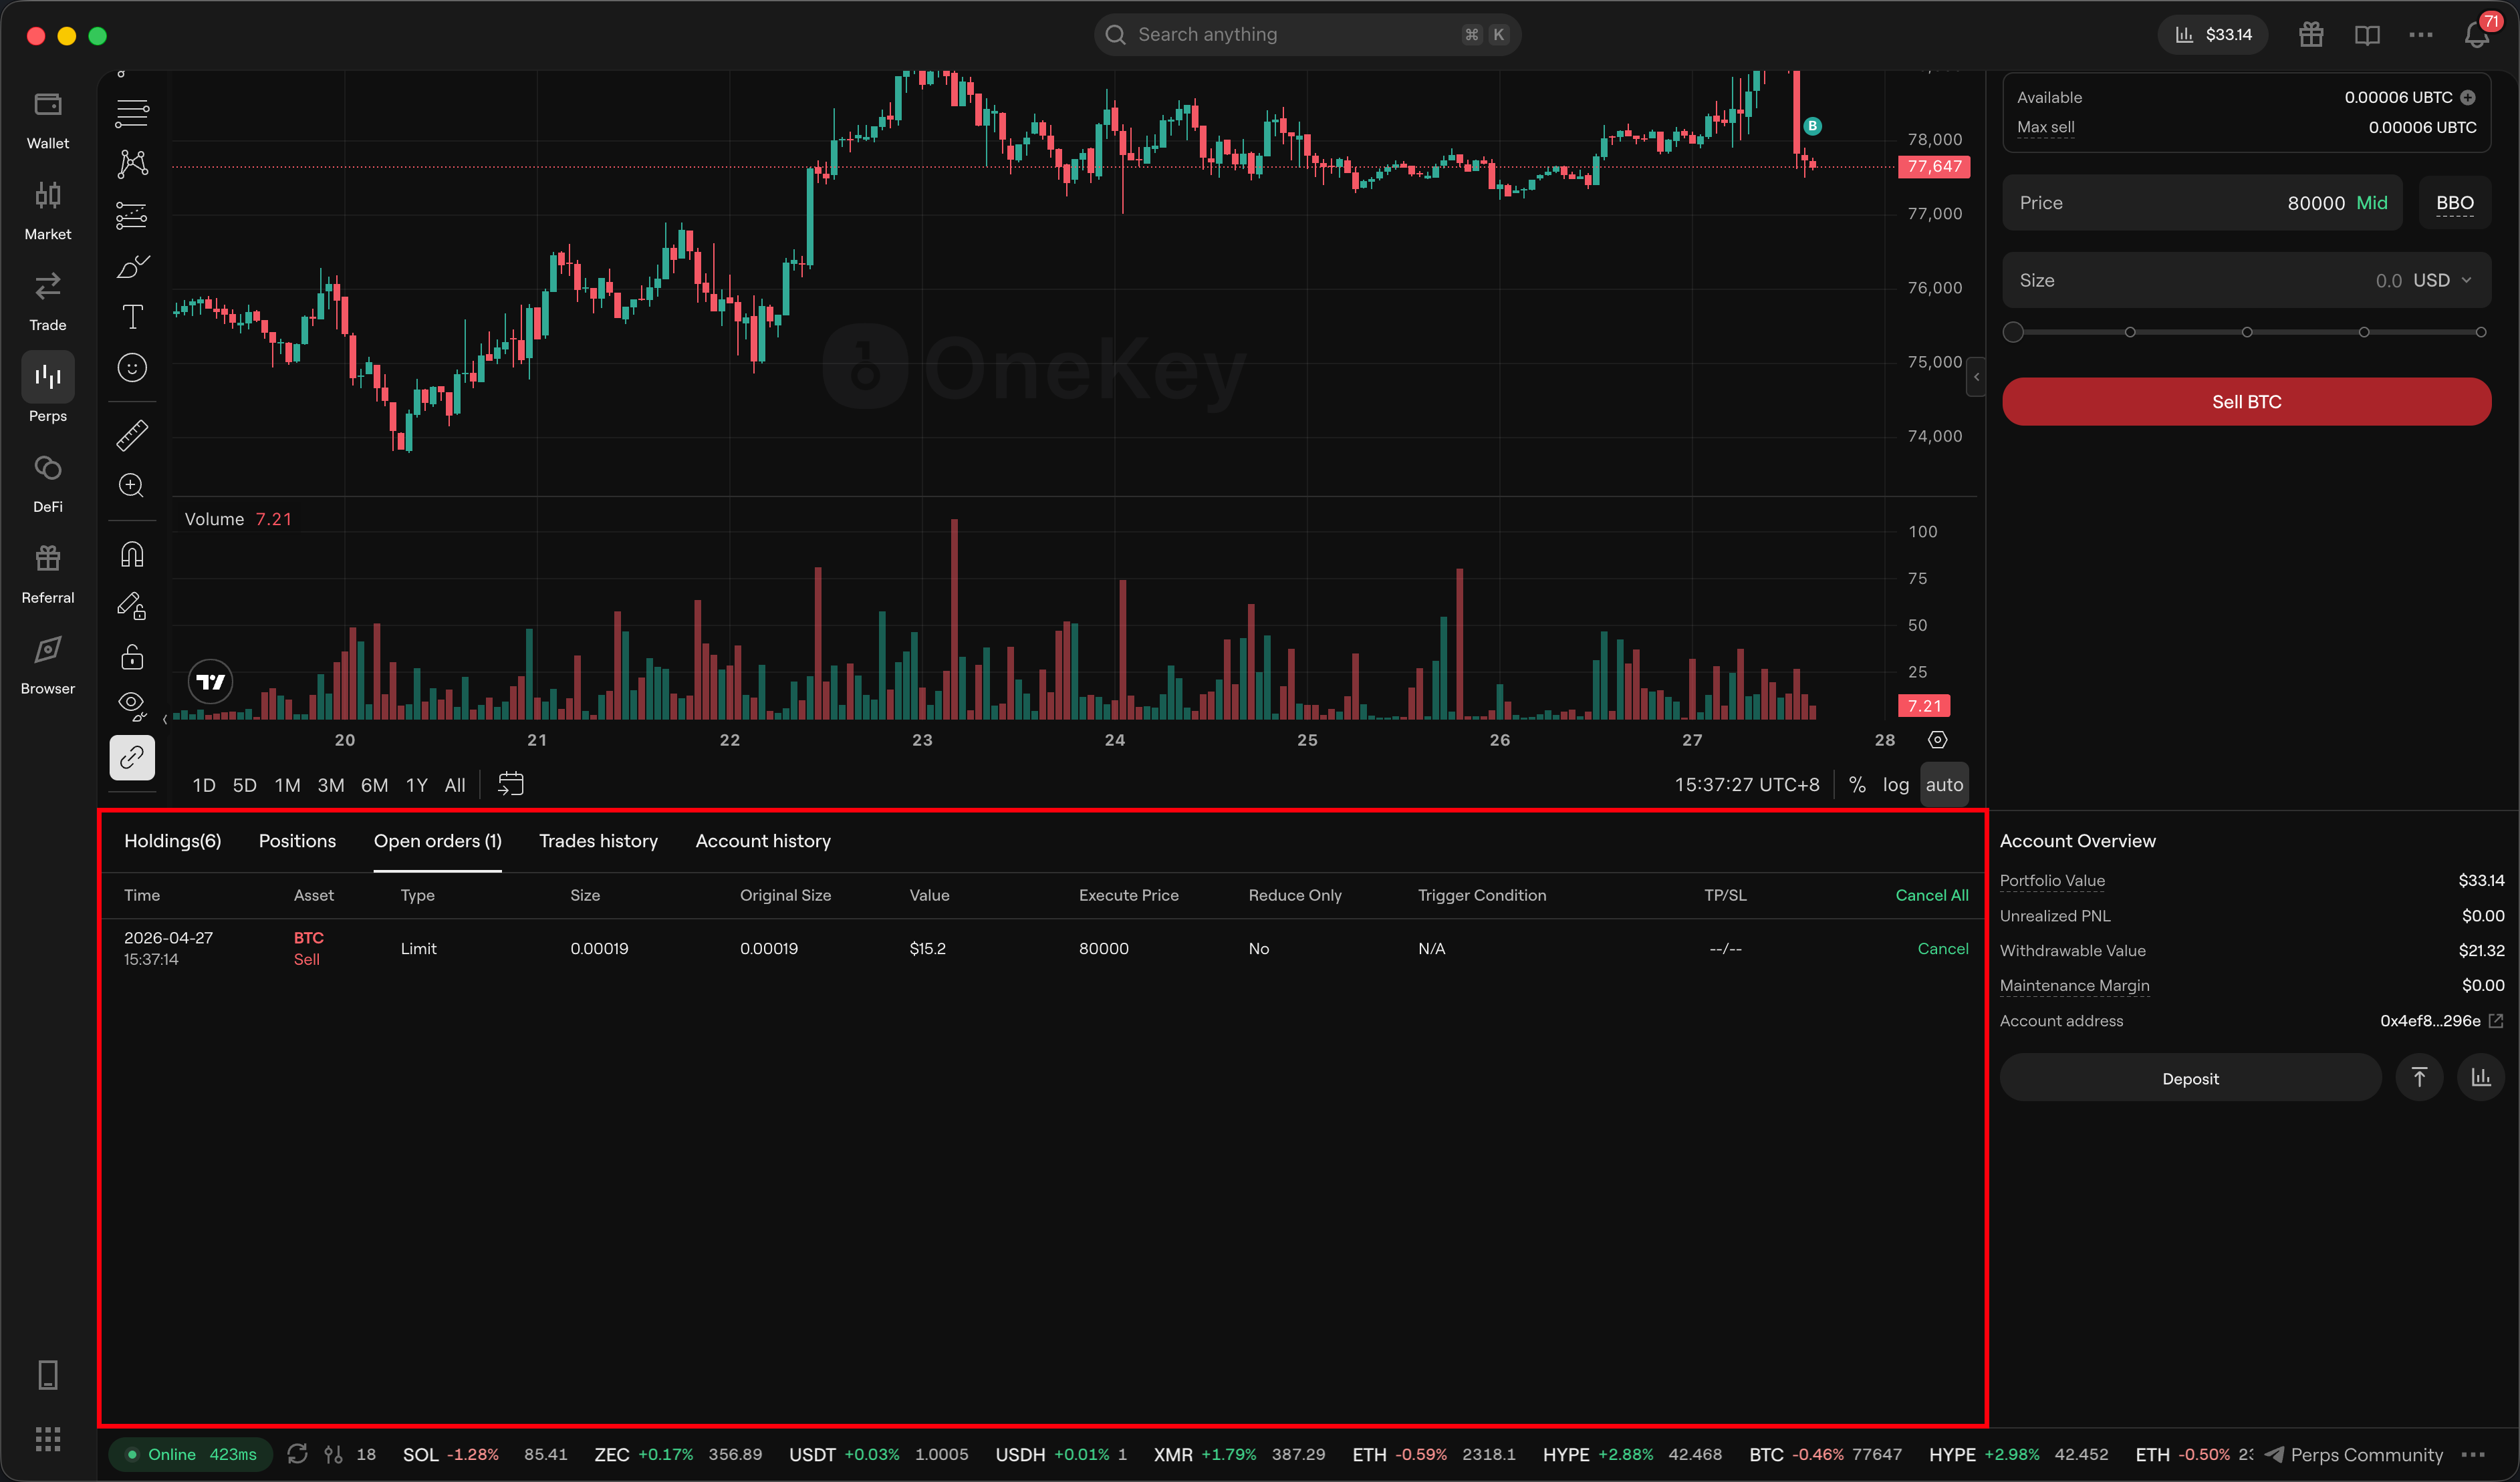This screenshot has width=2520, height=1482.
Task: Click the order size slider handle
Action: click(x=2013, y=332)
